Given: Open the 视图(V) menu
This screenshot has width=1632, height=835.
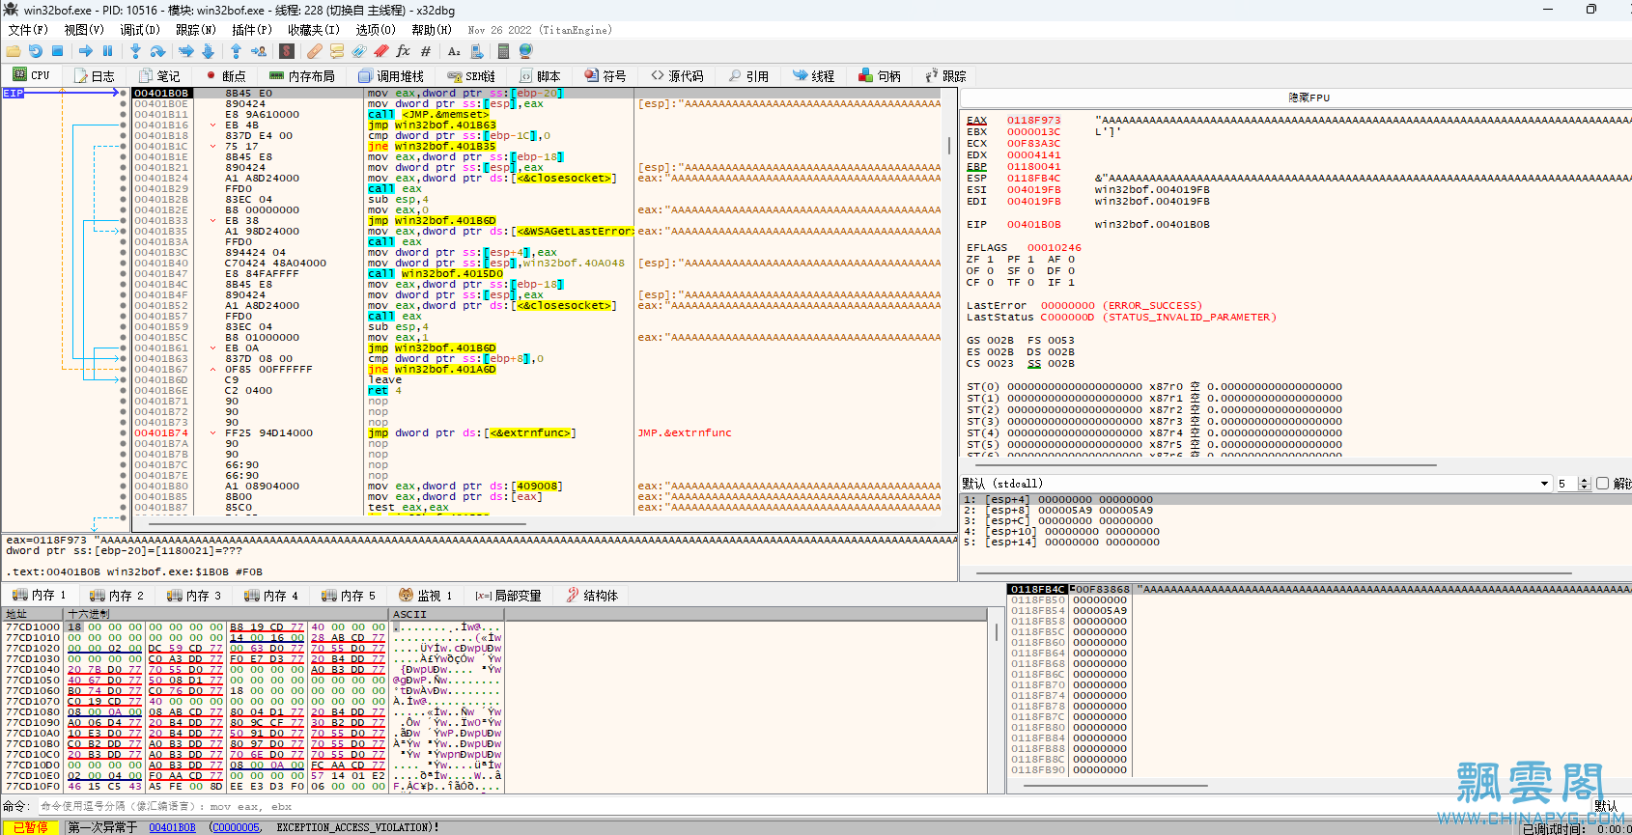Looking at the screenshot, I should tap(84, 30).
